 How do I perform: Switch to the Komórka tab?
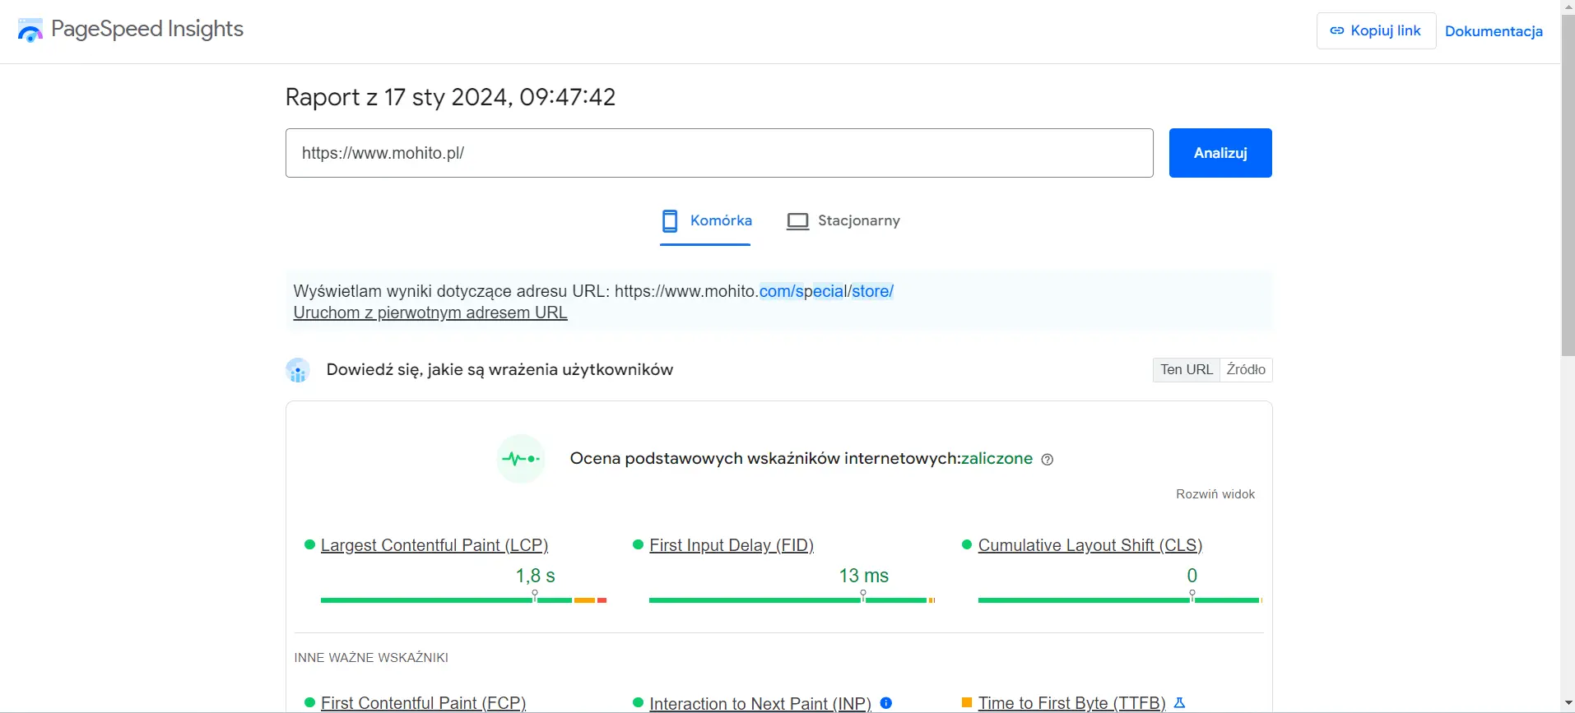[x=706, y=220]
